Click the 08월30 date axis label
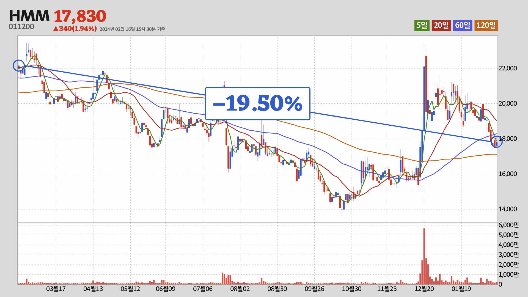The height and width of the screenshot is (297, 528). pyautogui.click(x=277, y=289)
